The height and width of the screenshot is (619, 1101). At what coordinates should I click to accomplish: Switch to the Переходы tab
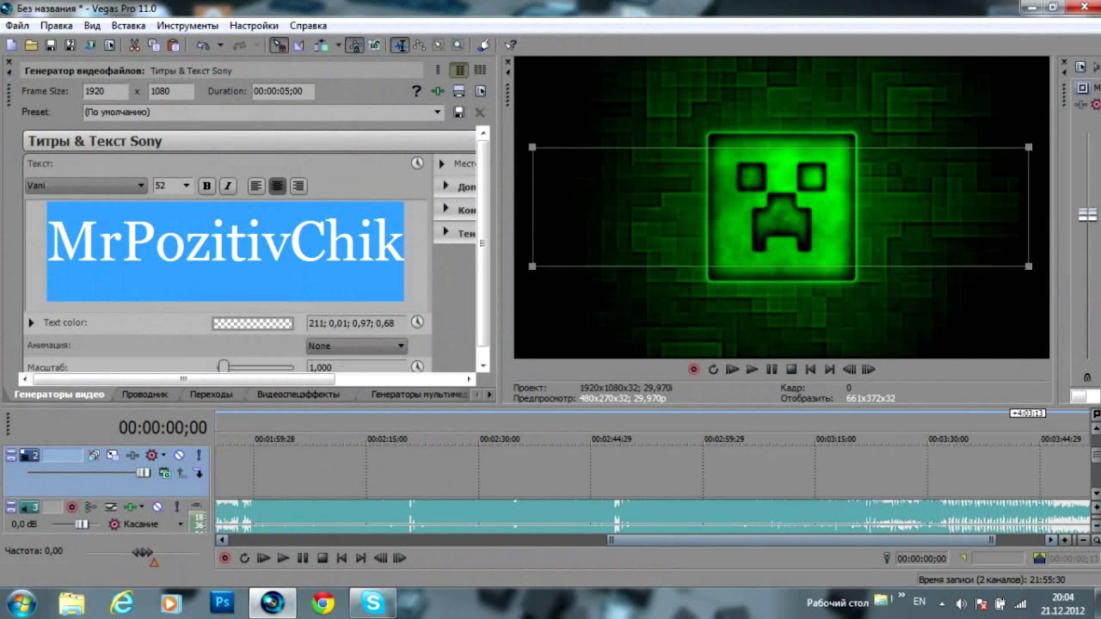coord(211,395)
